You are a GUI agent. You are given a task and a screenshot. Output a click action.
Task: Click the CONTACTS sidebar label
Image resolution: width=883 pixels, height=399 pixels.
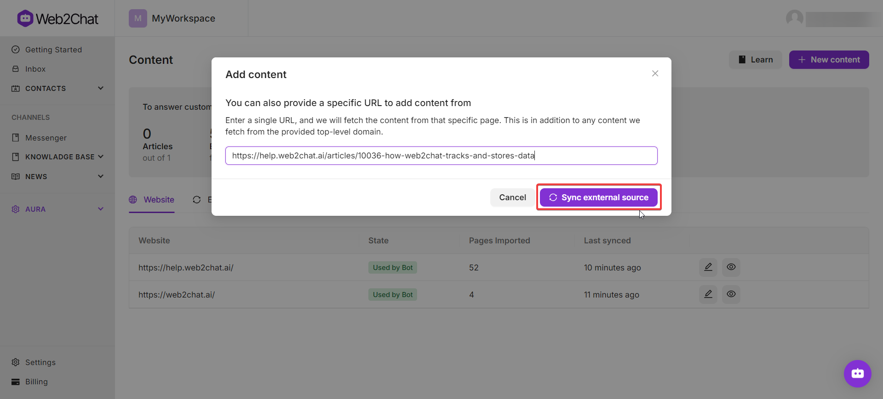click(x=46, y=88)
